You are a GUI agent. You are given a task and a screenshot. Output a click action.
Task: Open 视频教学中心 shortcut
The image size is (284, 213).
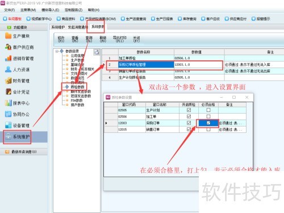click(x=39, y=19)
